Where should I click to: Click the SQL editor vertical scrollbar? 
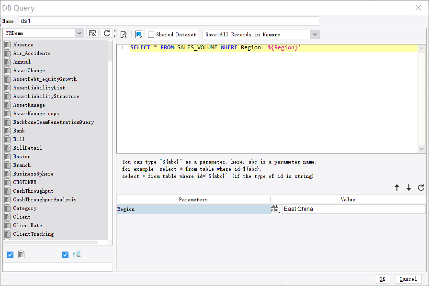pyautogui.click(x=421, y=98)
